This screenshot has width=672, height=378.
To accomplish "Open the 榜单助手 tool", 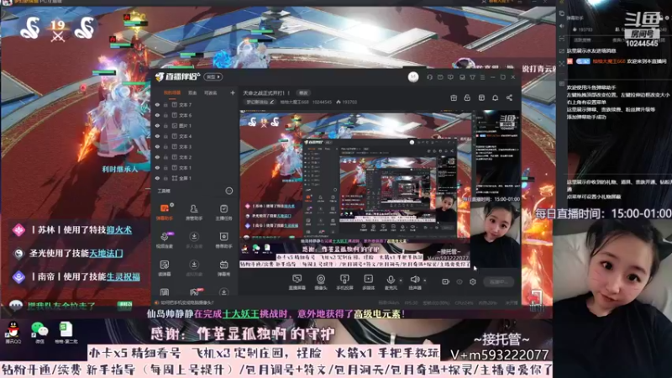I will [223, 240].
